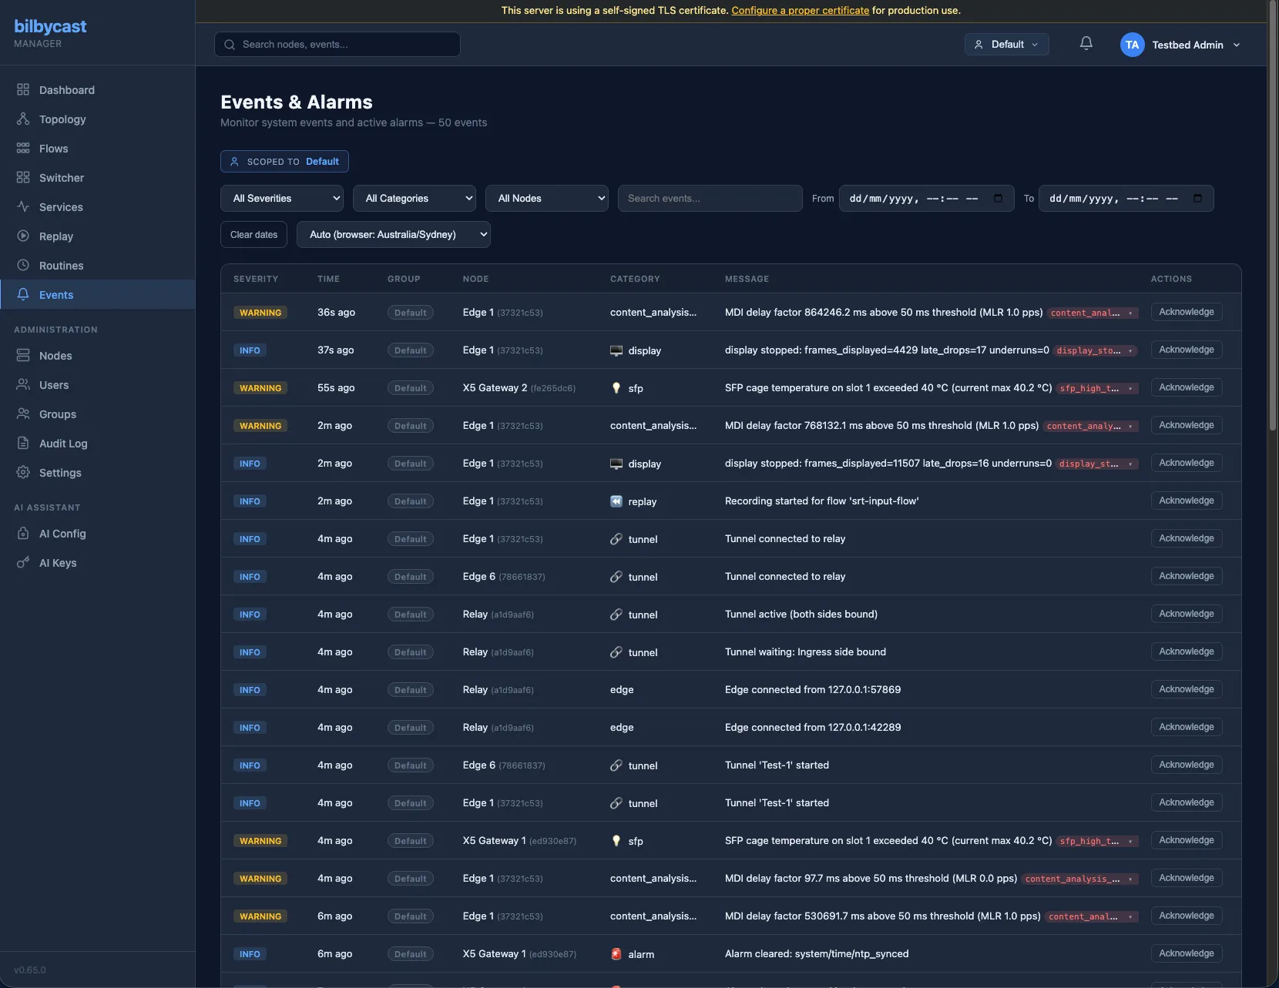Image resolution: width=1279 pixels, height=988 pixels.
Task: Click the bilbycast Manager logo
Action: [x=50, y=33]
